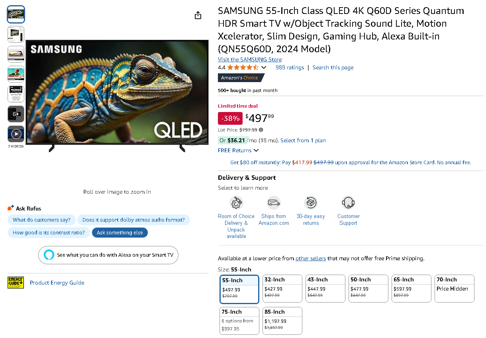
Task: Select the 32-Inch size option
Action: pos(282,288)
